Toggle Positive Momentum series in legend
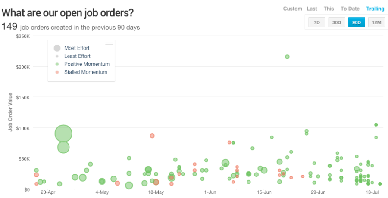 coord(87,64)
